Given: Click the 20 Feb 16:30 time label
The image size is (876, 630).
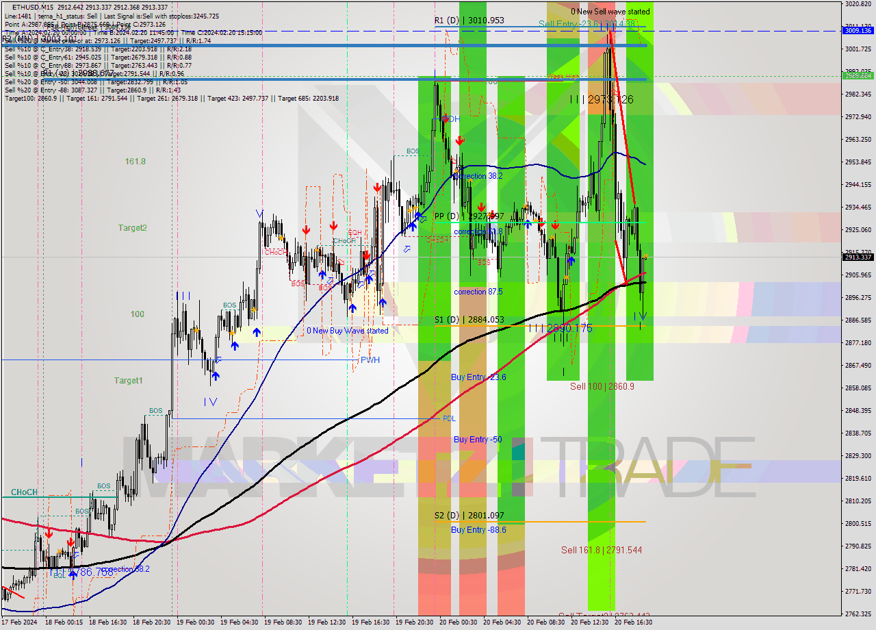Looking at the screenshot, I should click(x=633, y=622).
